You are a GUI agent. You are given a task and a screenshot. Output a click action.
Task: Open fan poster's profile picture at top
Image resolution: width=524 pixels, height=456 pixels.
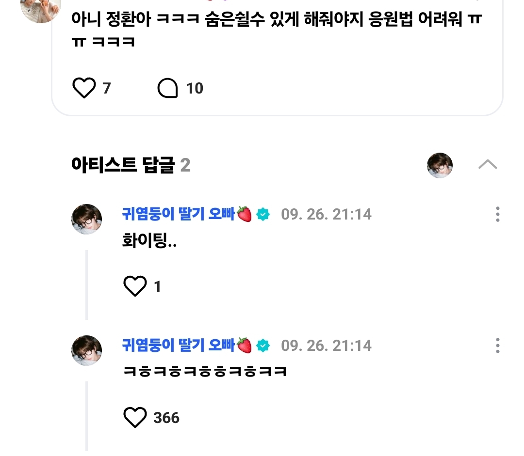point(41,9)
